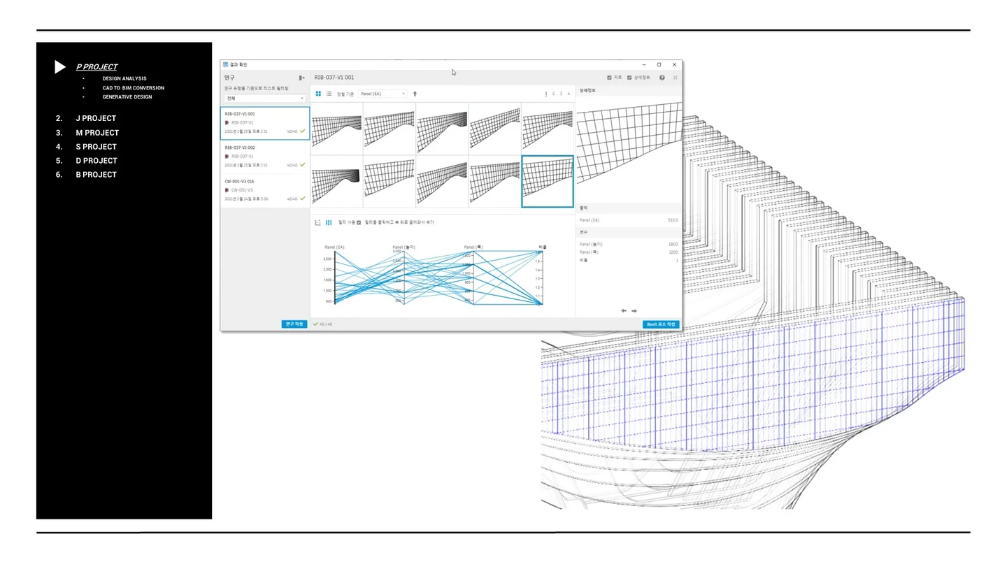The image size is (1000, 562).
Task: Click S PROJECT in slide sidebar
Action: click(x=96, y=146)
